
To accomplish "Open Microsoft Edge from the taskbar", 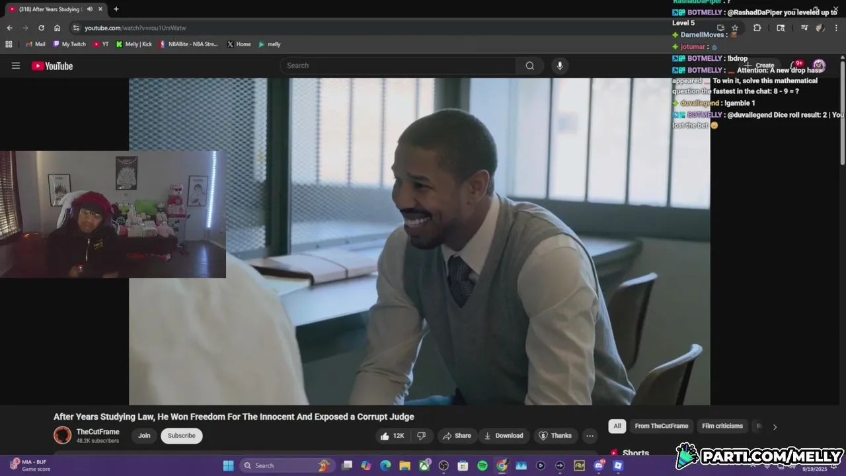I will click(x=385, y=465).
